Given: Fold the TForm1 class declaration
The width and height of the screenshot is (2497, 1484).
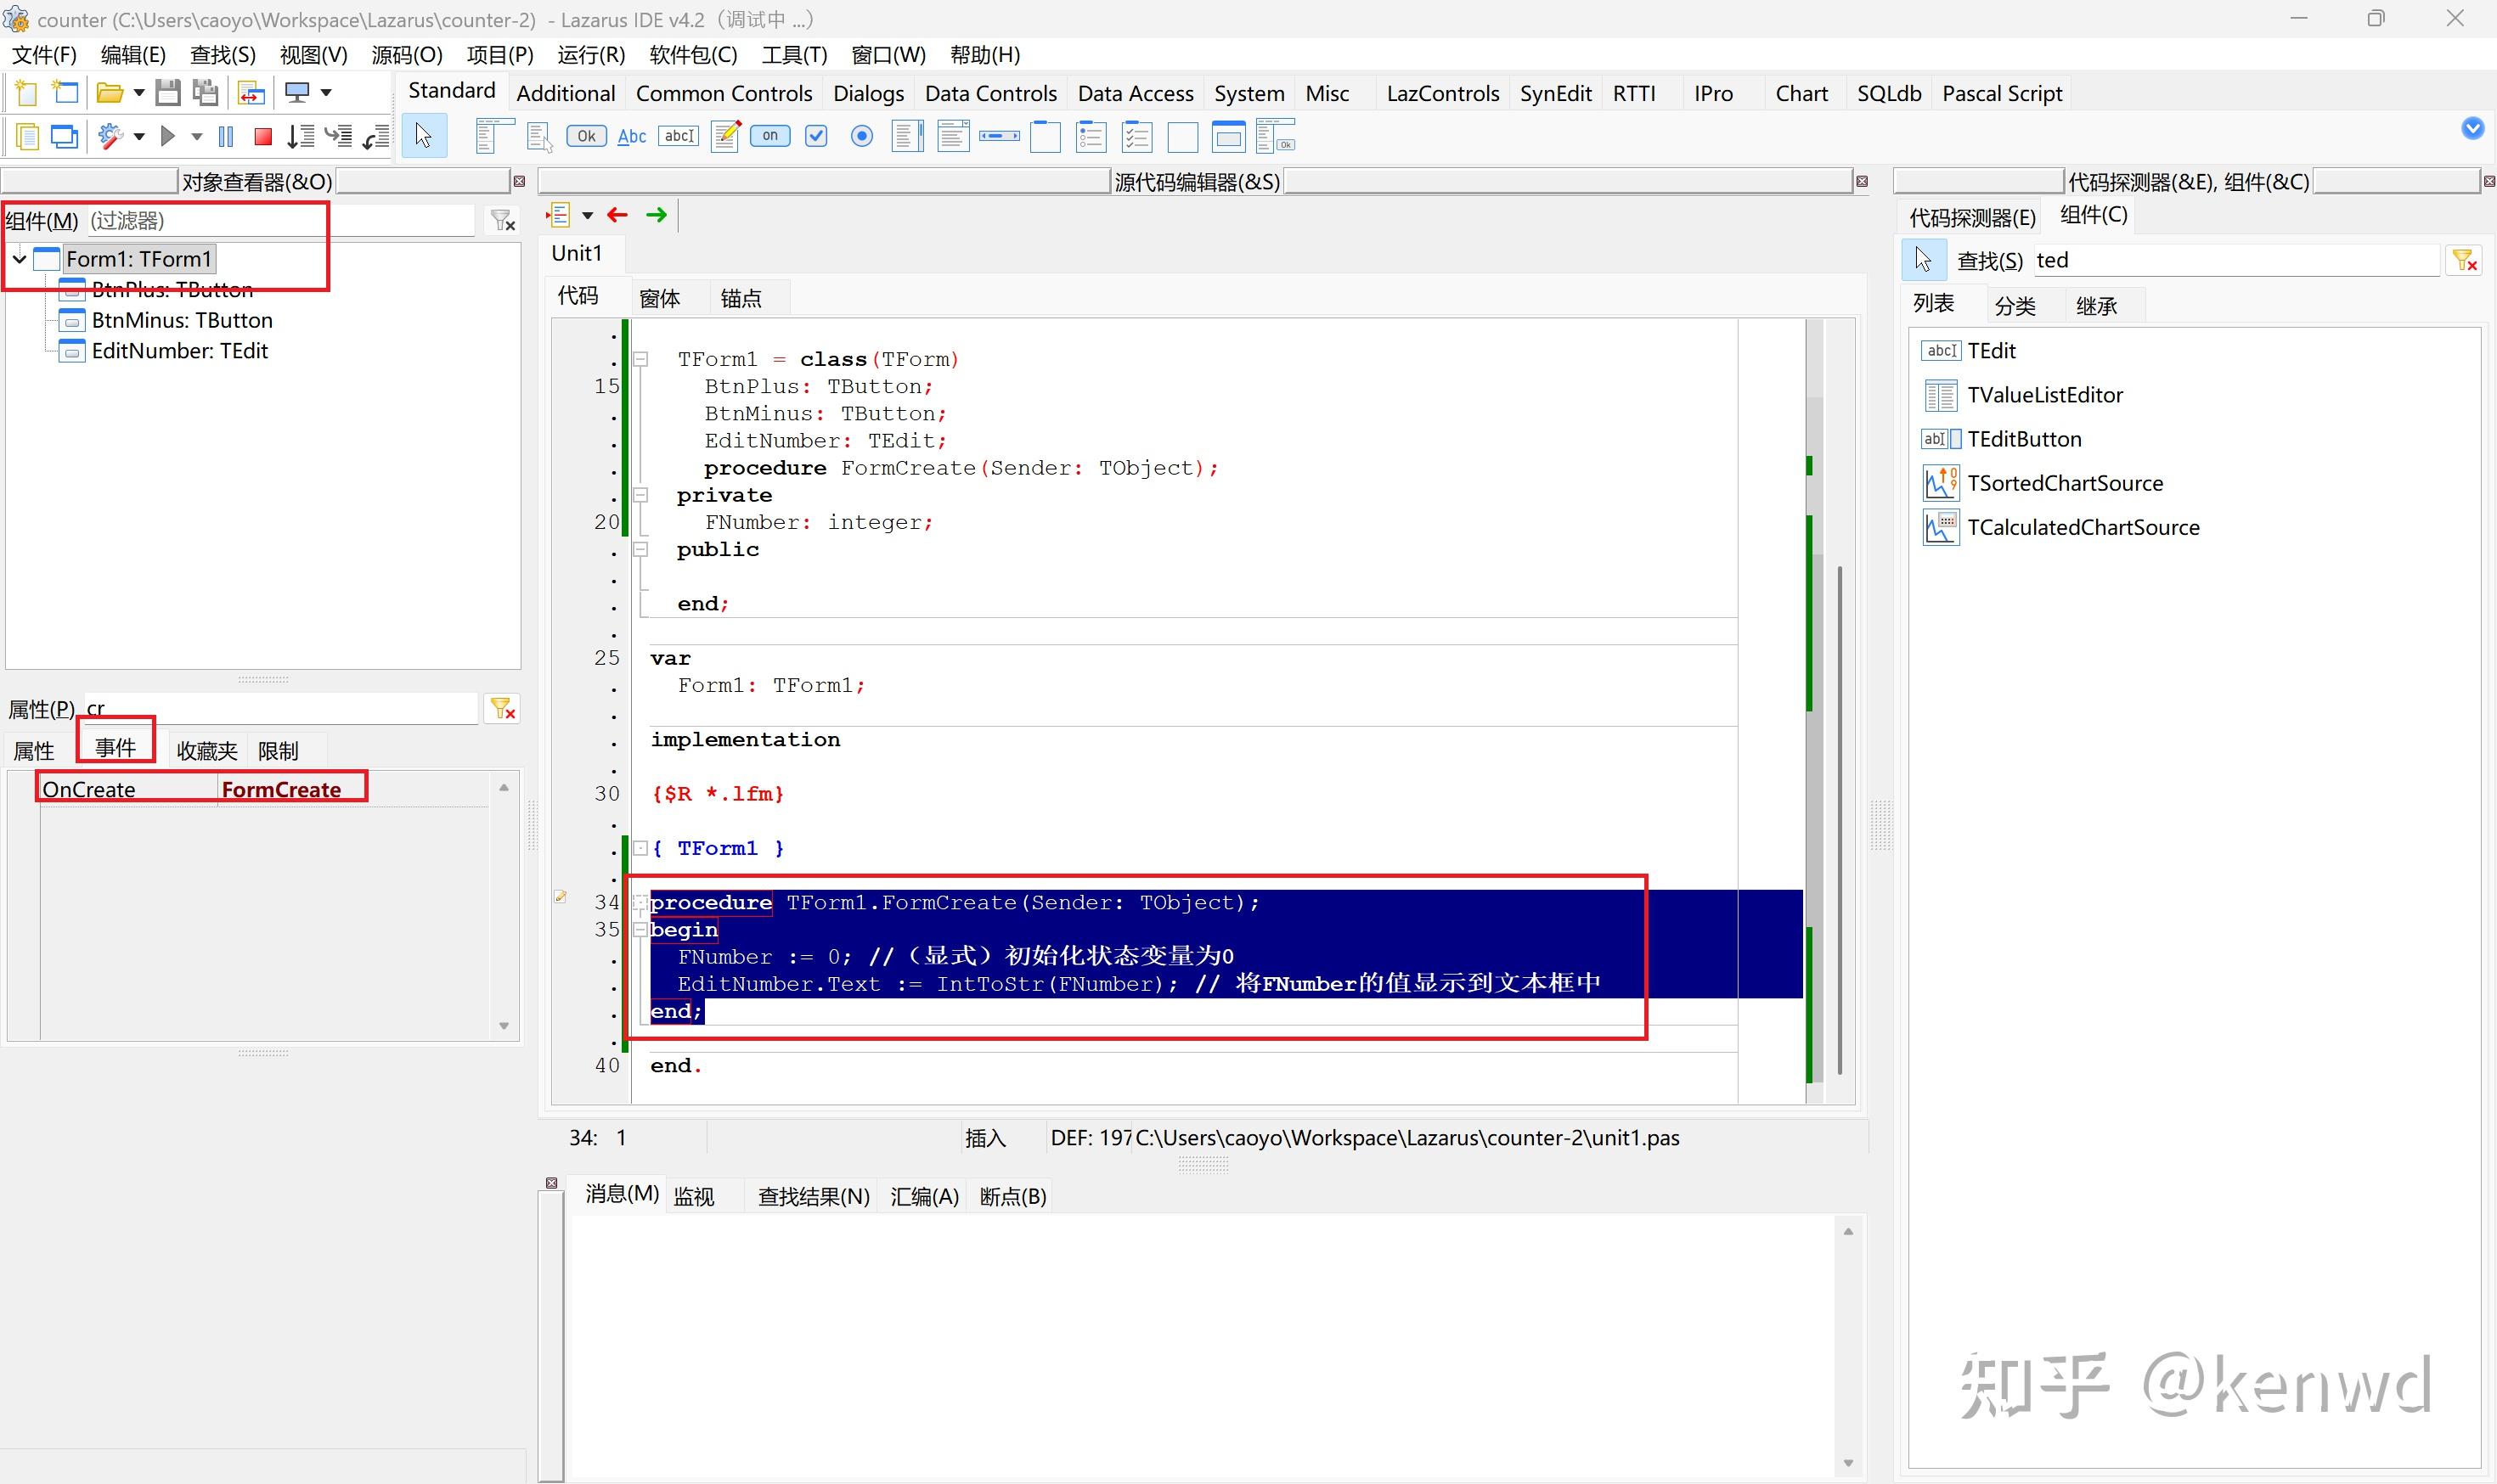Looking at the screenshot, I should pyautogui.click(x=641, y=359).
